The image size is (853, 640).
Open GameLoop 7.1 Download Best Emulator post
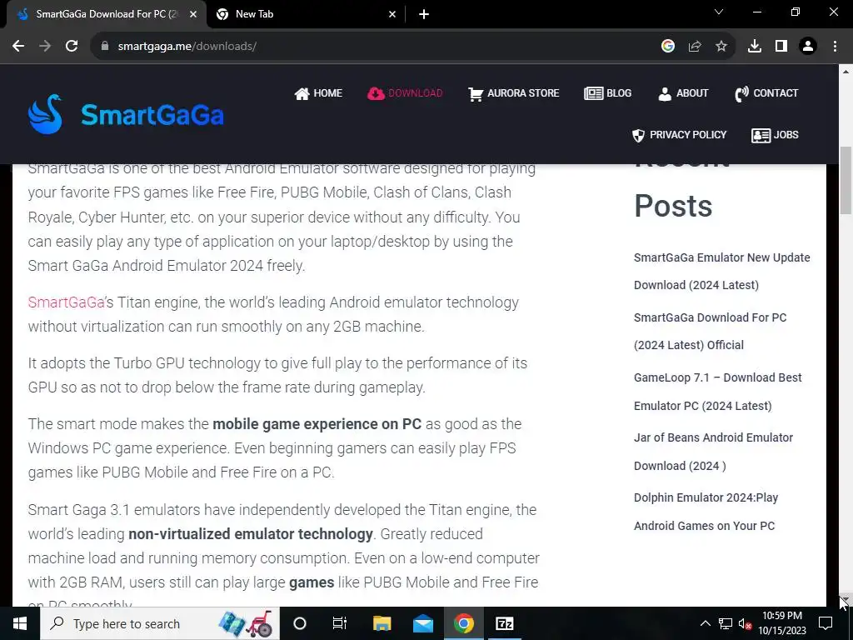tap(717, 392)
